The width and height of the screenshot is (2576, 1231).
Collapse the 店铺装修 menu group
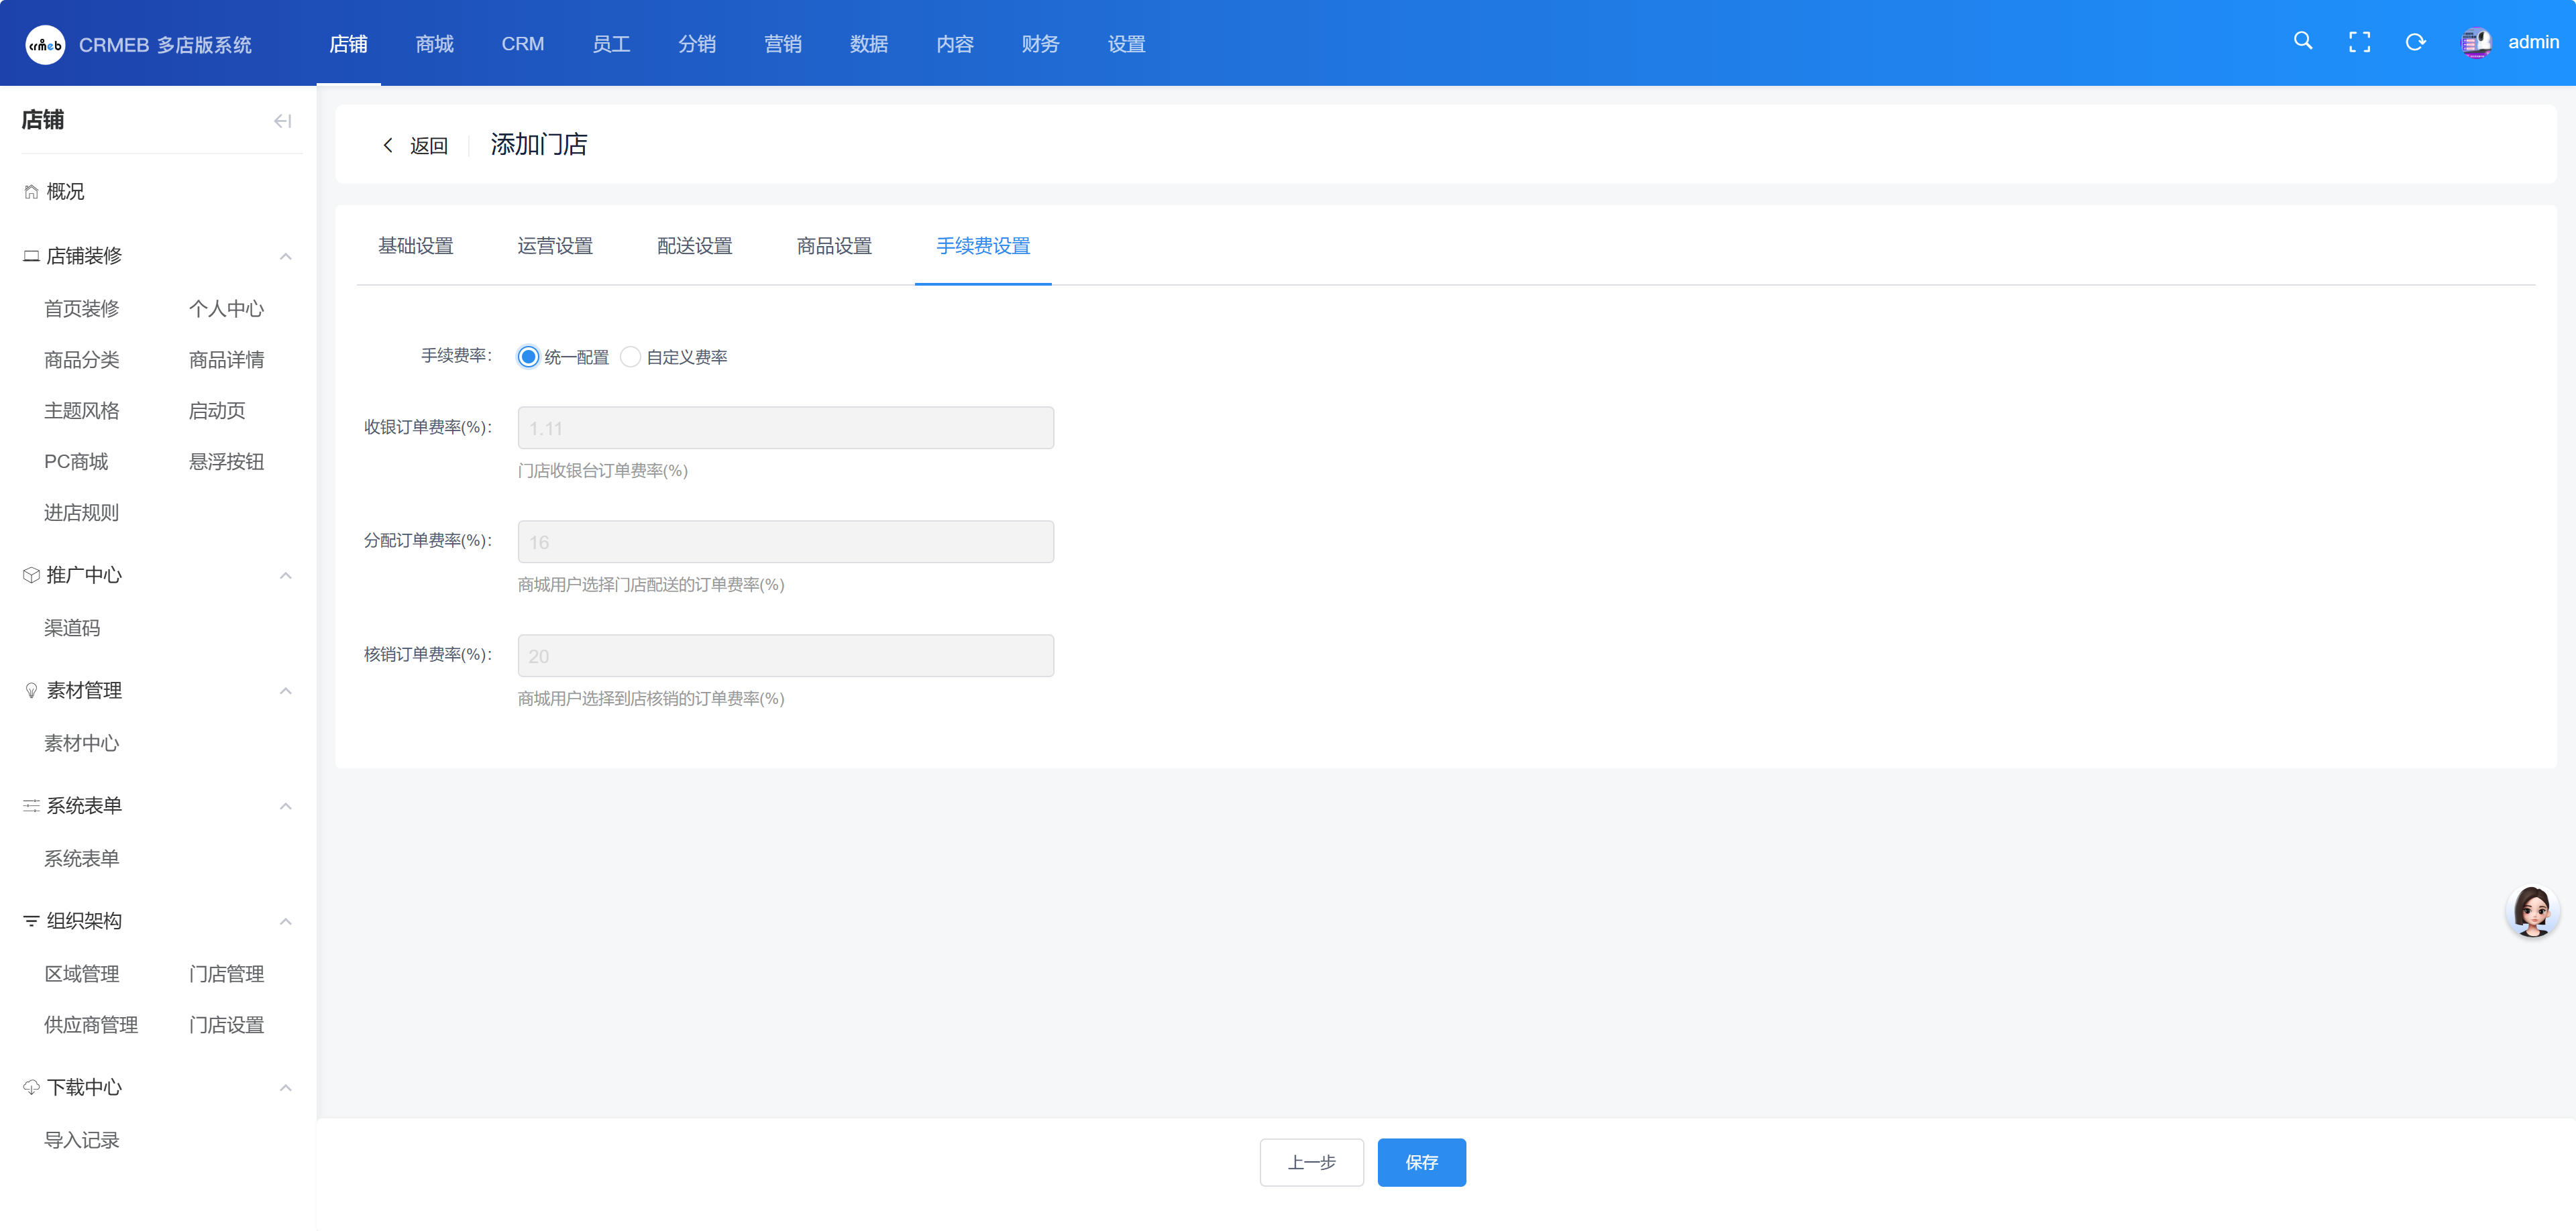[286, 257]
